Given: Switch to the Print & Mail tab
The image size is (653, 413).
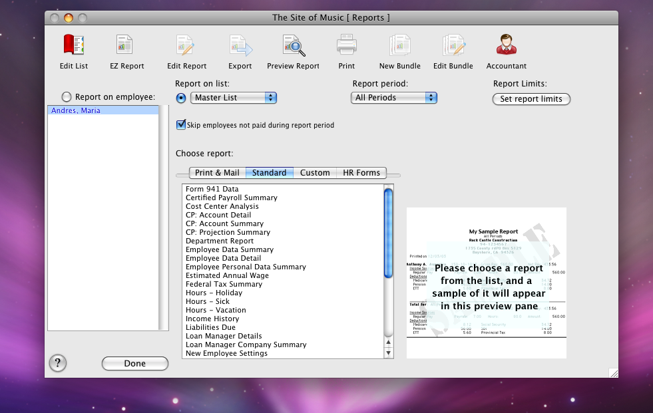Looking at the screenshot, I should [x=218, y=173].
